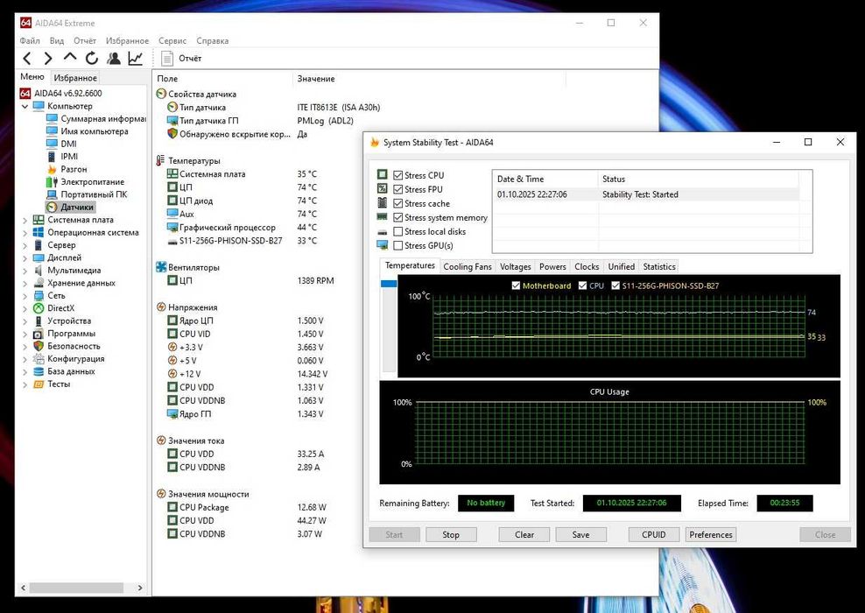
Task: Hide Motherboard line in temperature graph
Action: point(516,285)
